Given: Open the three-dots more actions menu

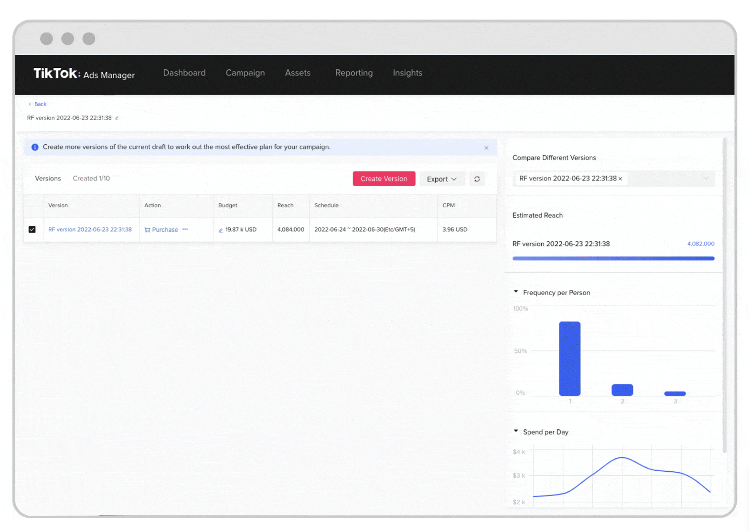Looking at the screenshot, I should 185,229.
